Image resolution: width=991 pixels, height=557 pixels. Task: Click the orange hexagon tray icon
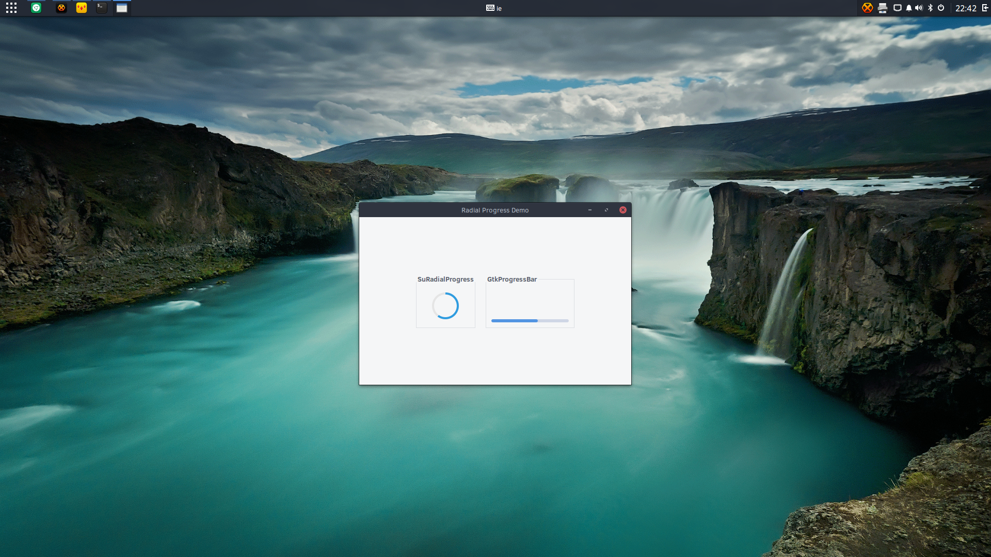pos(868,8)
